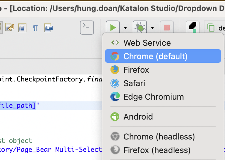Toggle show whitespace characters pilcrow icon
This screenshot has width=225, height=160.
(x=35, y=28)
